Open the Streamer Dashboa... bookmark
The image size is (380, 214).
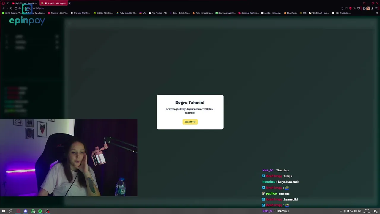tap(248, 13)
